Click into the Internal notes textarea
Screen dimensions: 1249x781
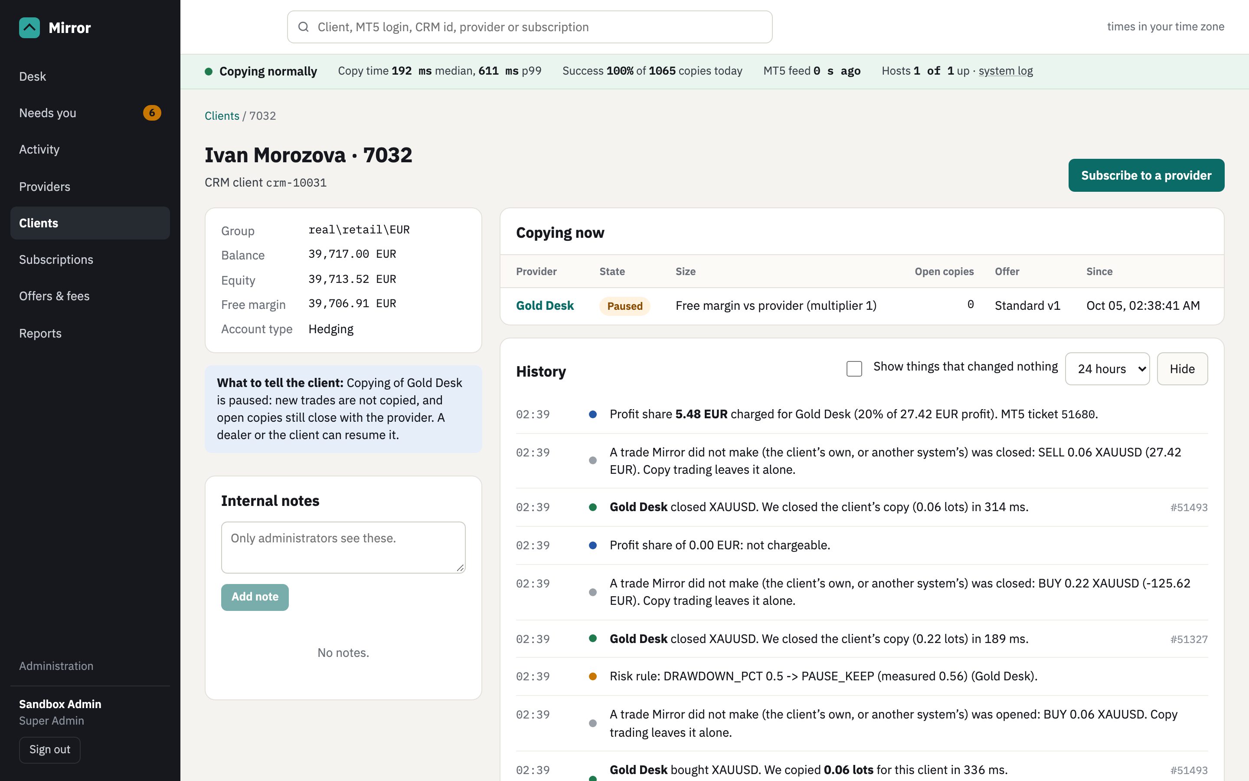[x=343, y=548]
